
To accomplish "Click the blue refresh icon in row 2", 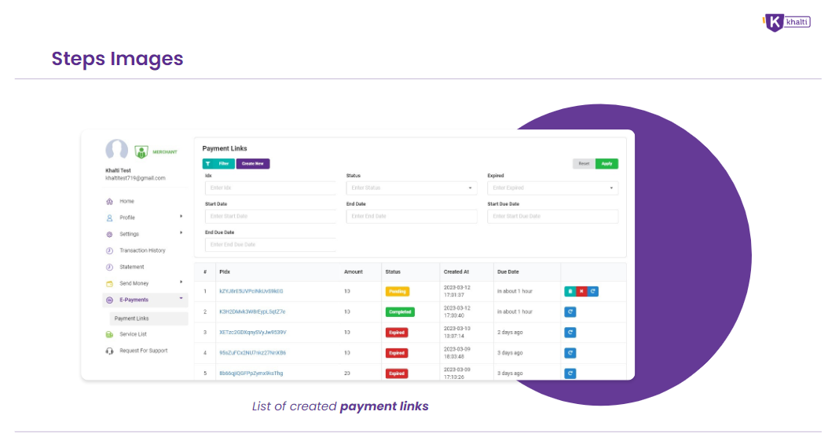I will click(x=570, y=311).
